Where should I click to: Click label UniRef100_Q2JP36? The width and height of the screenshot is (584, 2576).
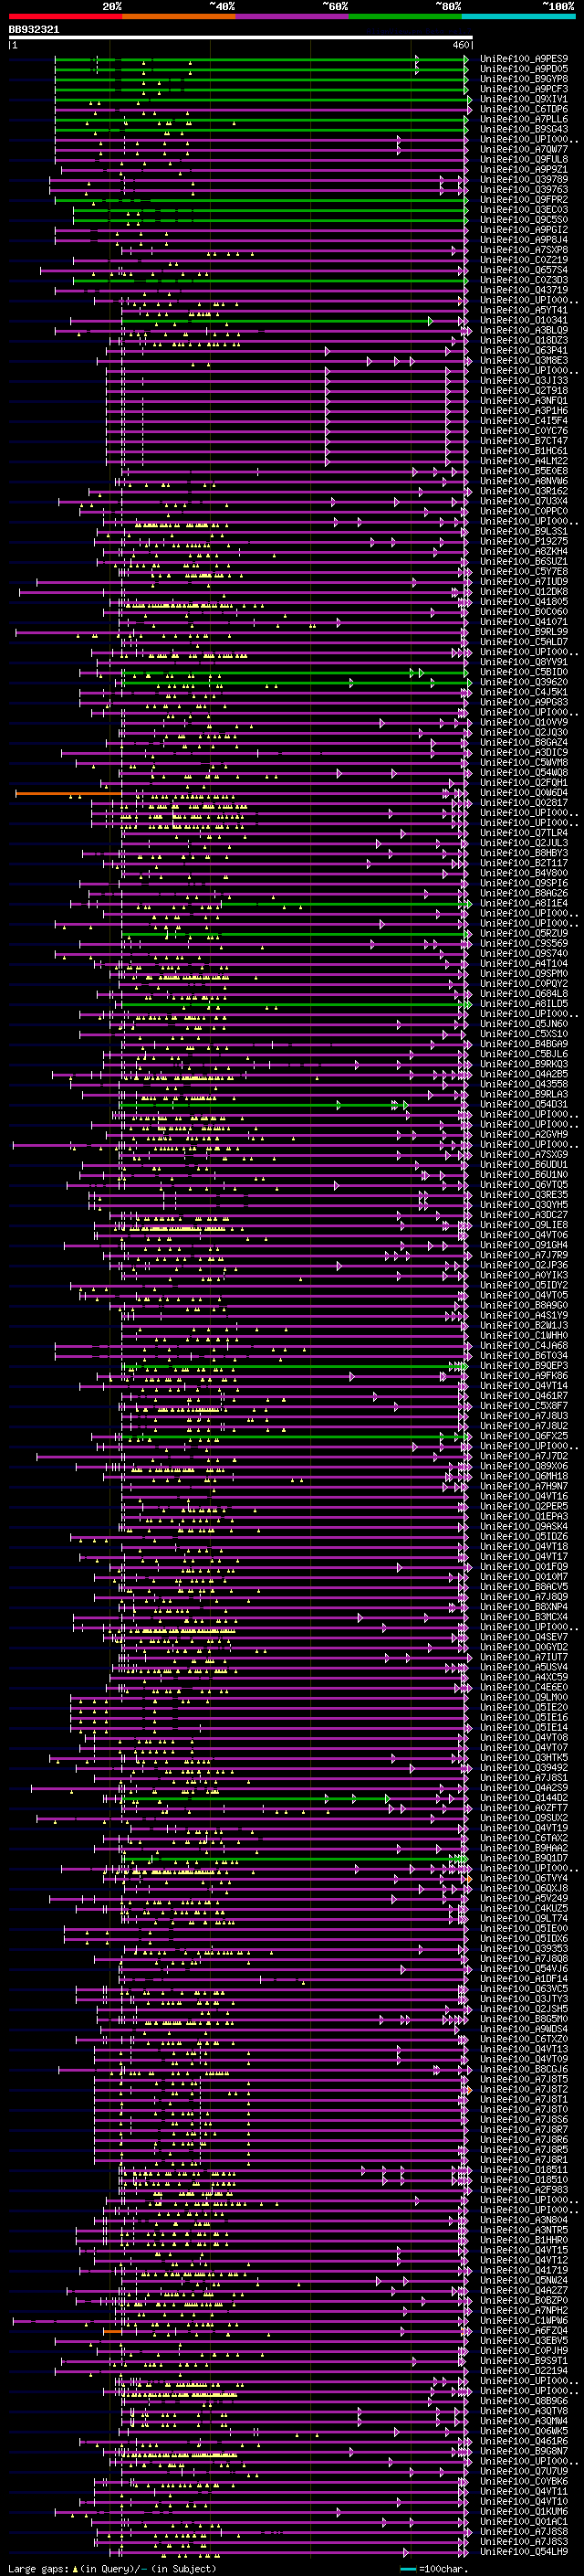[524, 1264]
